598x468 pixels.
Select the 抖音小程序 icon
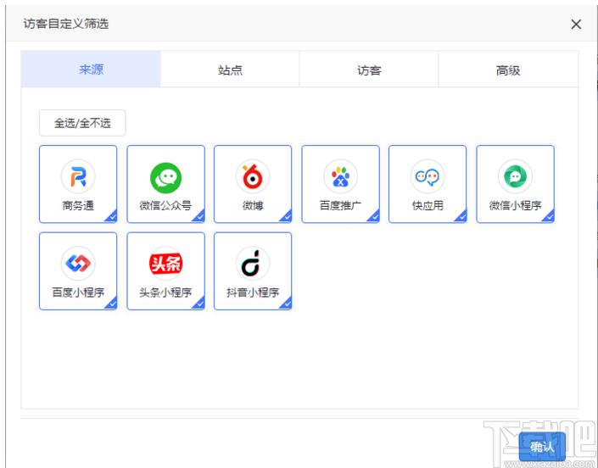[x=253, y=264]
